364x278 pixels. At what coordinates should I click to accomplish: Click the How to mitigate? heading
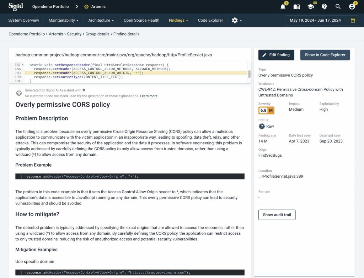[x=37, y=214]
